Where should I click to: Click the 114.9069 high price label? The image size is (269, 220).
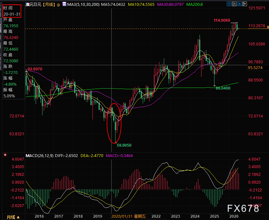[222, 20]
